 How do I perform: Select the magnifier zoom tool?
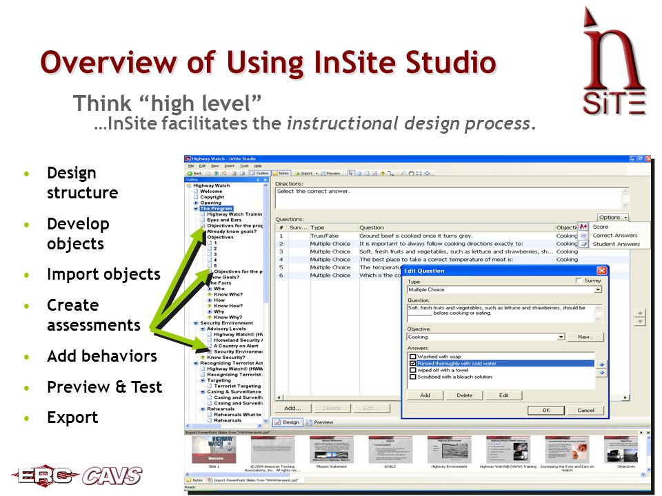click(403, 174)
